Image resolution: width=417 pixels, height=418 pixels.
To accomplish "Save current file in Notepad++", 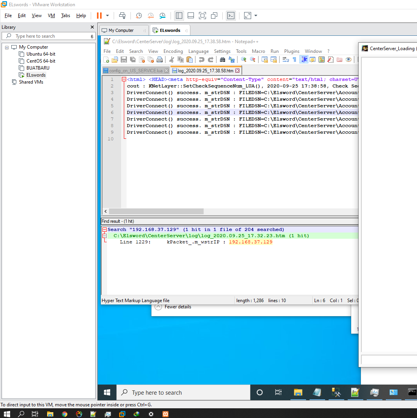I will 123,60.
